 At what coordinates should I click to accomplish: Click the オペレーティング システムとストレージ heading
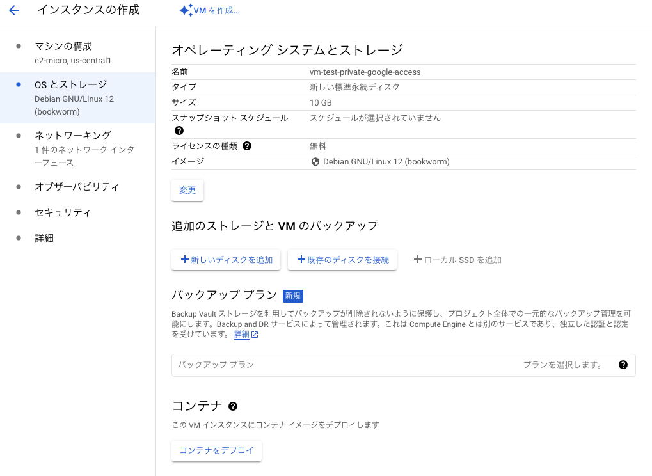click(287, 51)
